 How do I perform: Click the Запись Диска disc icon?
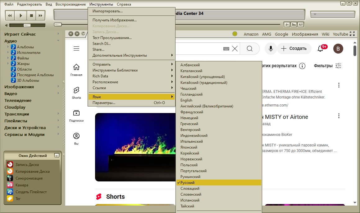10,165
